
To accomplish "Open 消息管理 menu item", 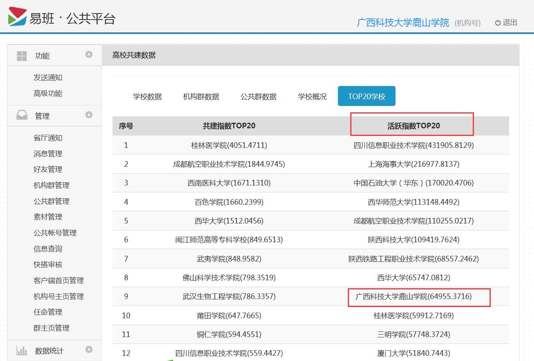I will [48, 154].
